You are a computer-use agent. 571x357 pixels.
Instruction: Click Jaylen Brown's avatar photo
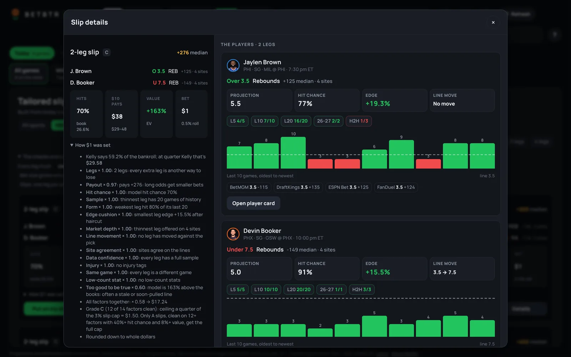point(233,66)
